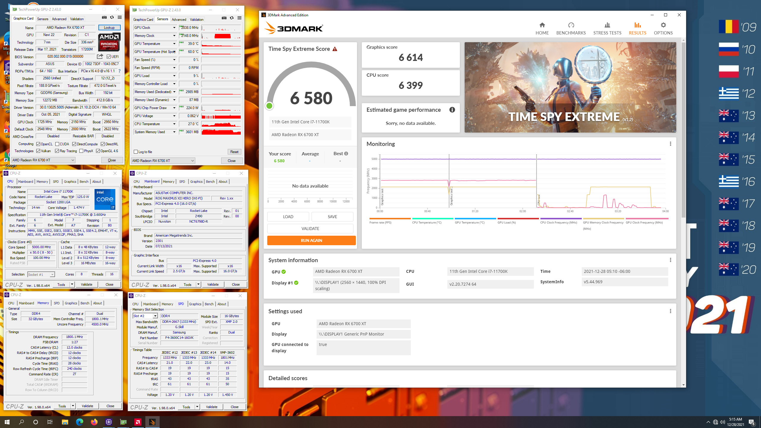
Task: Click the SAVE button in 3DMark
Action: coord(332,217)
